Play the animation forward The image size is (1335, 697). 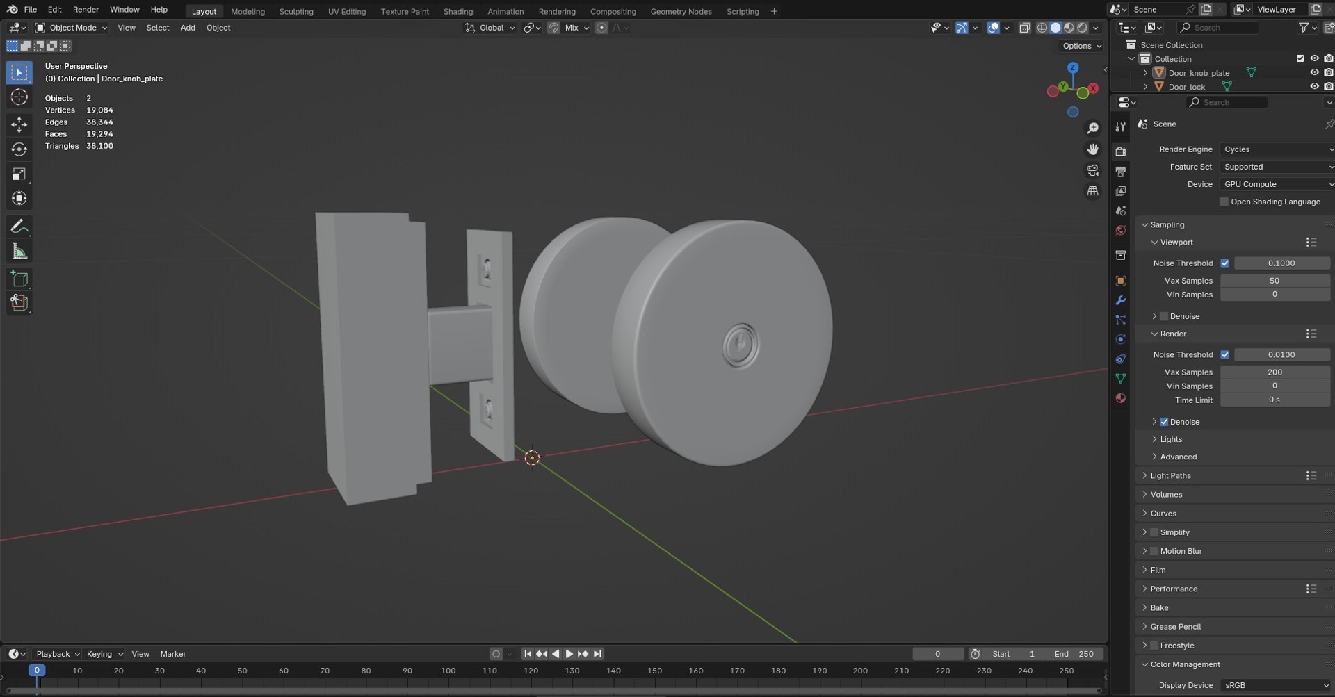pyautogui.click(x=569, y=654)
